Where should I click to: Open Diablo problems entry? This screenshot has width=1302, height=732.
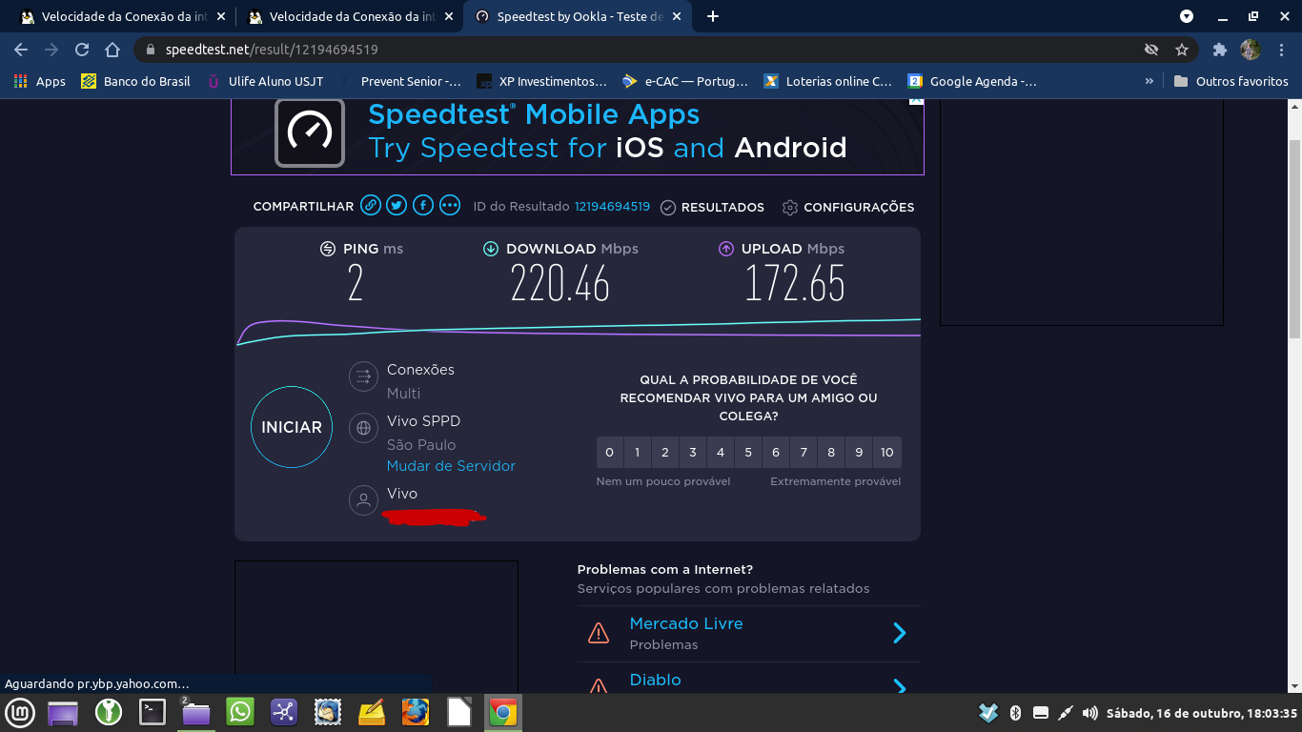click(749, 679)
